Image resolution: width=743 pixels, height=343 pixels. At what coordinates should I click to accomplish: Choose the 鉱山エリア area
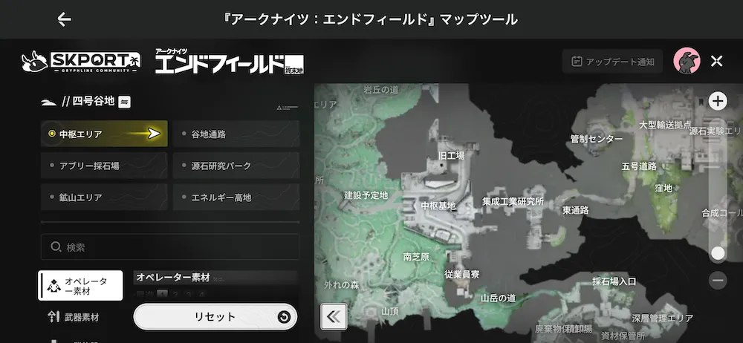tap(104, 198)
